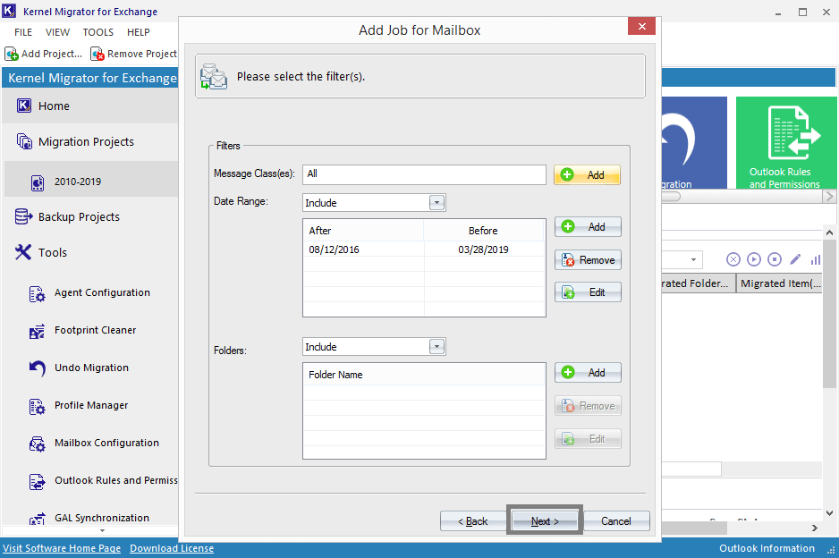
Task: Click the Message Class(es) input field
Action: pyautogui.click(x=424, y=174)
